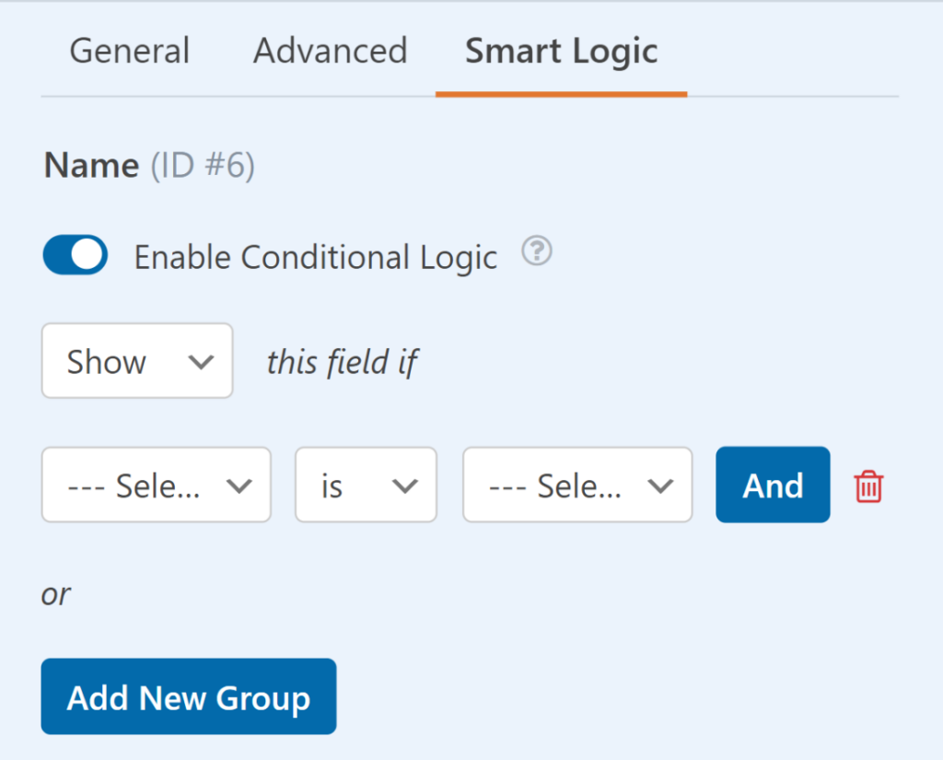Click the 'this field if' text area
The height and width of the screenshot is (760, 943).
pyautogui.click(x=343, y=361)
